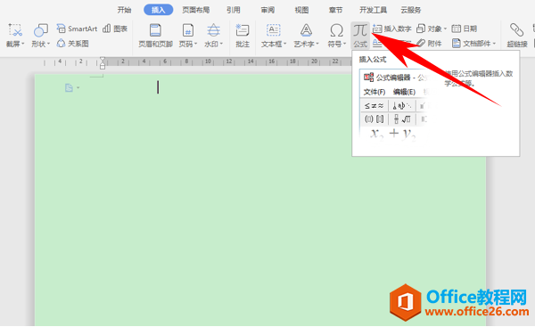This screenshot has width=535, height=327.
Task: Click the 文档部件 document parts icon
Action: tap(457, 44)
